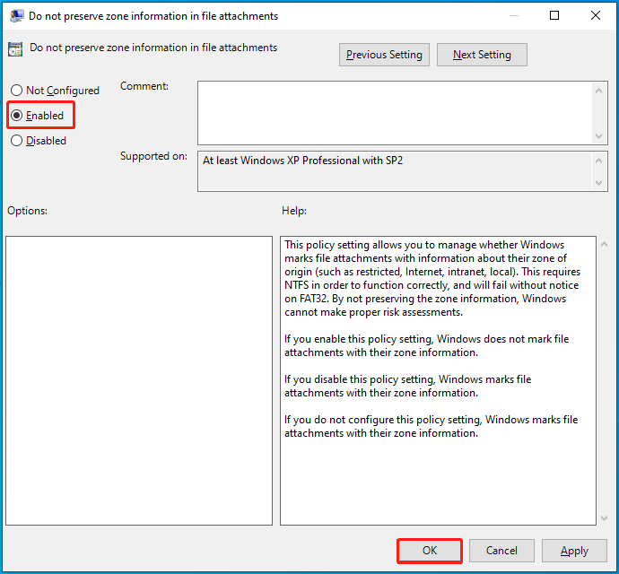Click the 'At least Windows XP Professional with SP2' text
This screenshot has width=619, height=574.
303,161
